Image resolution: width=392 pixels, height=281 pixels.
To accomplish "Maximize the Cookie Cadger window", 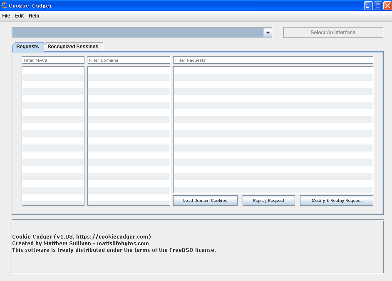I will coord(378,6).
